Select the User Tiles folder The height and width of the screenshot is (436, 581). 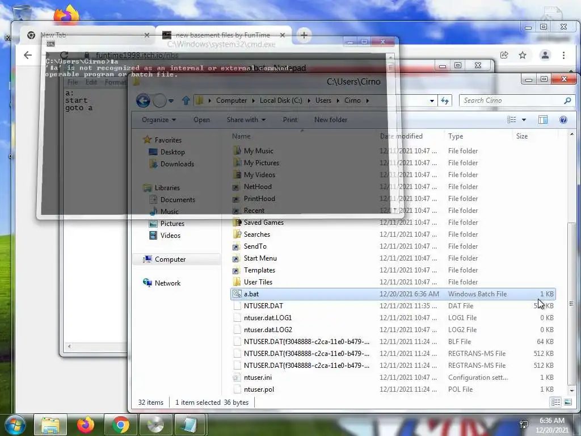click(x=258, y=282)
